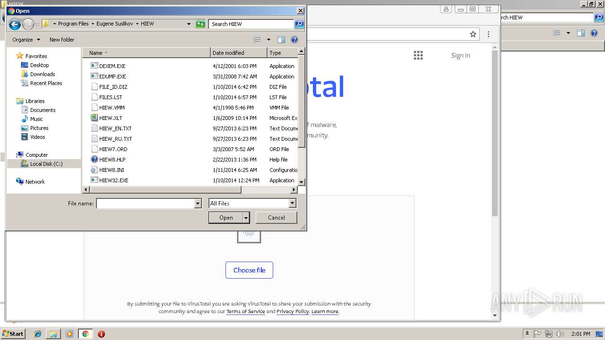Switch to Chrome in taskbar
The height and width of the screenshot is (340, 605).
(86, 334)
